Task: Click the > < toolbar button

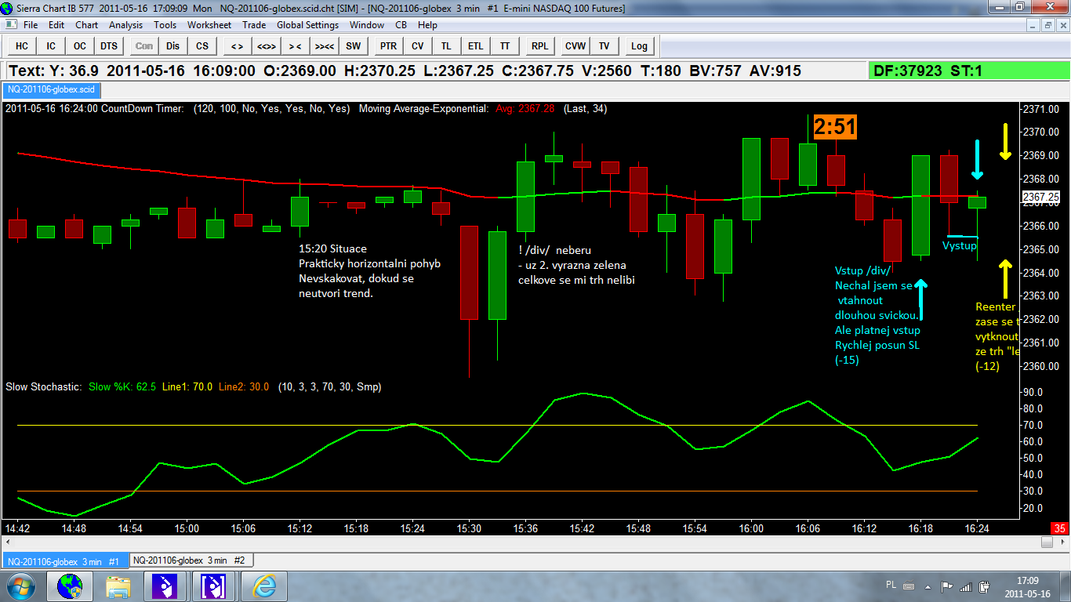Action: pyautogui.click(x=295, y=45)
